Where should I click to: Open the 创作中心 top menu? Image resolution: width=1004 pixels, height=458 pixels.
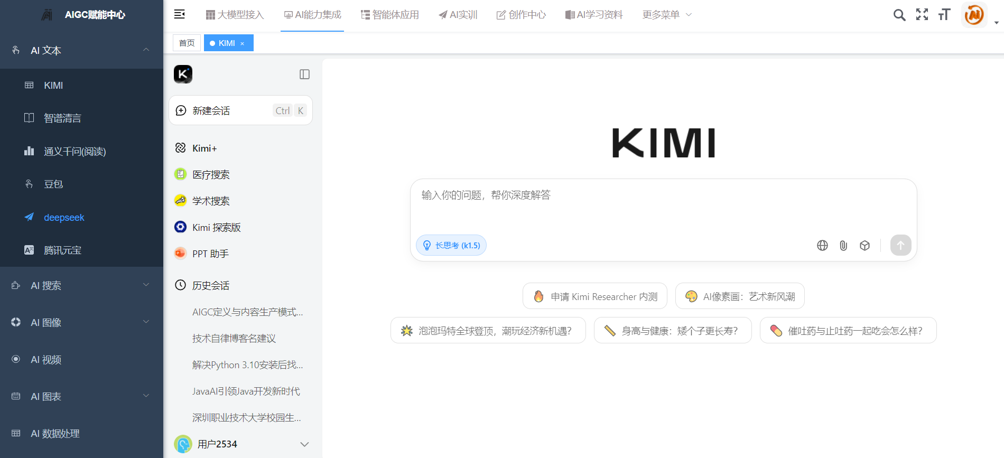[521, 15]
